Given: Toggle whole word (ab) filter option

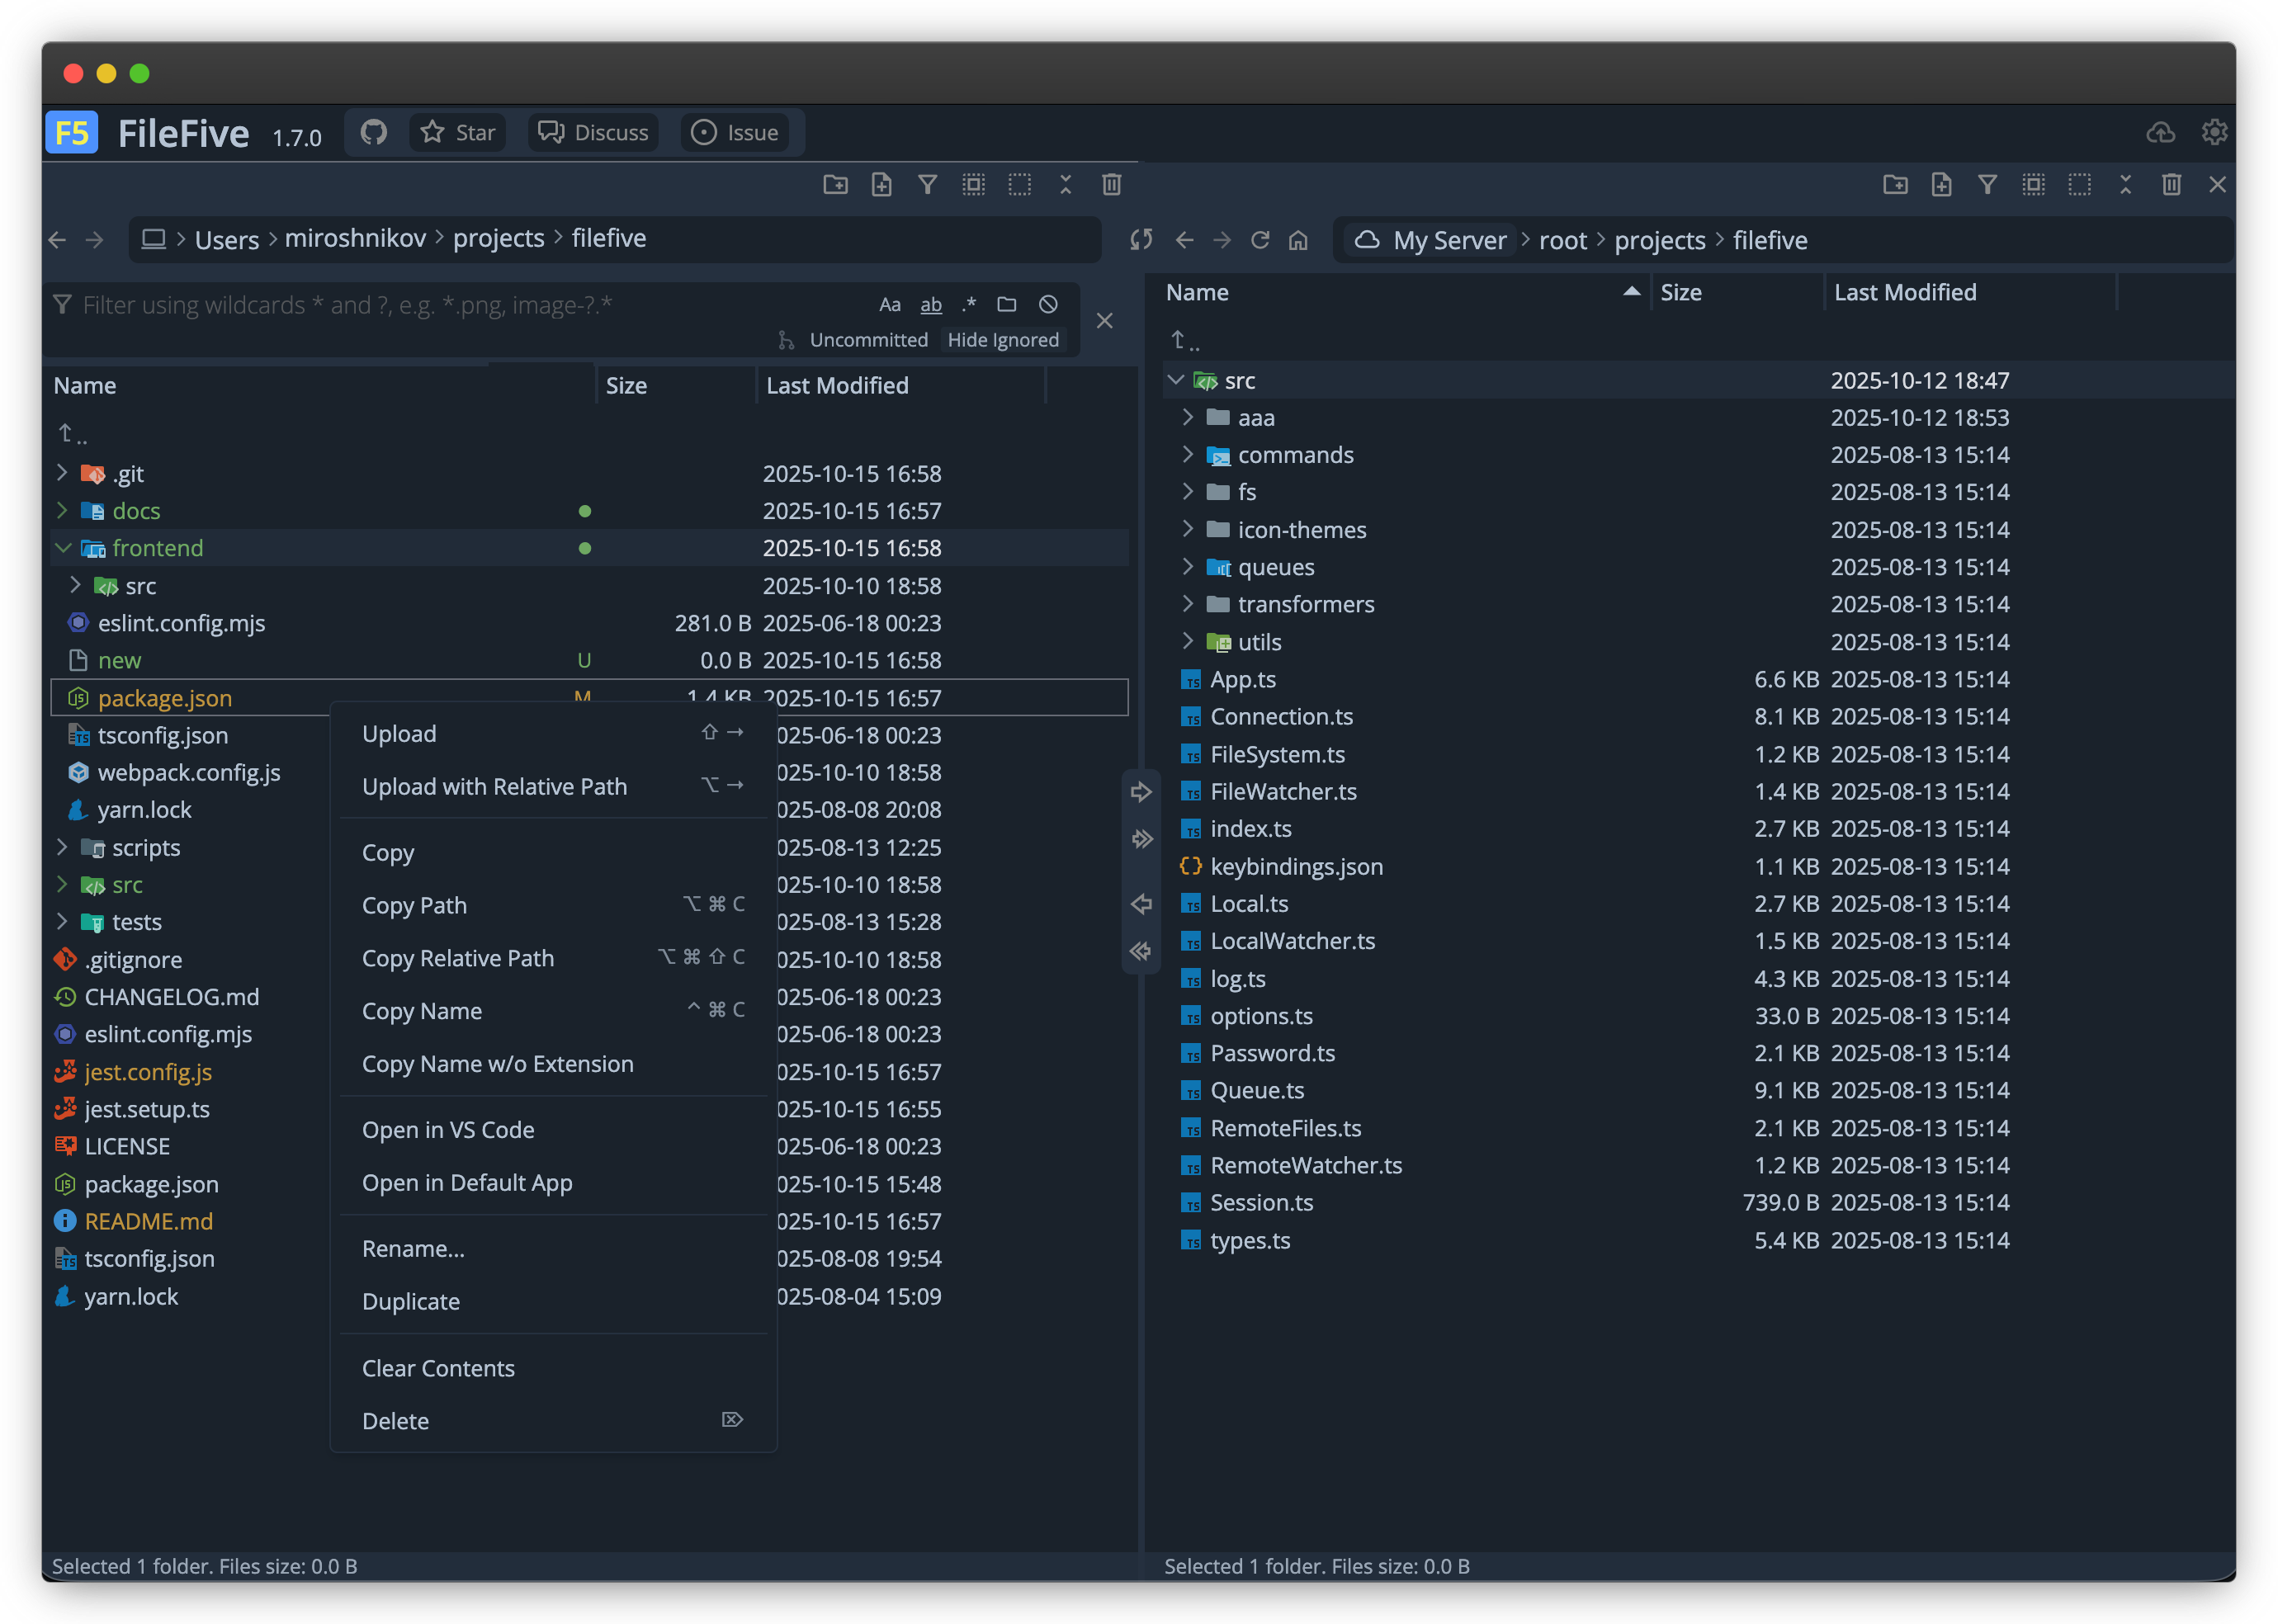Looking at the screenshot, I should (x=931, y=305).
